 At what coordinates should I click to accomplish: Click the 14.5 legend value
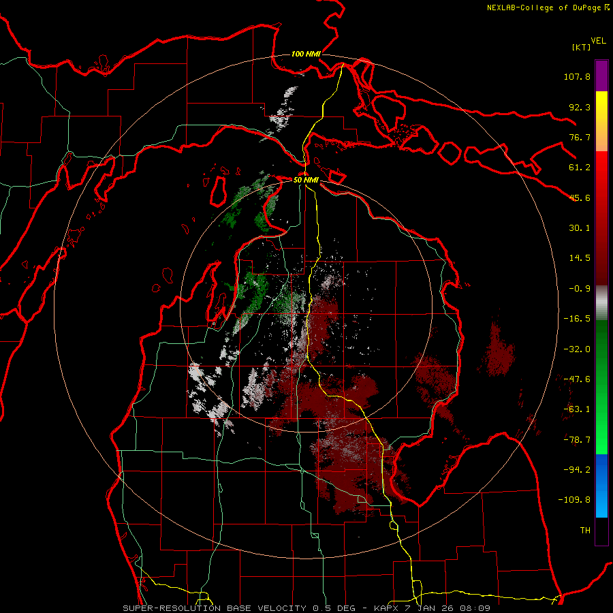point(580,258)
